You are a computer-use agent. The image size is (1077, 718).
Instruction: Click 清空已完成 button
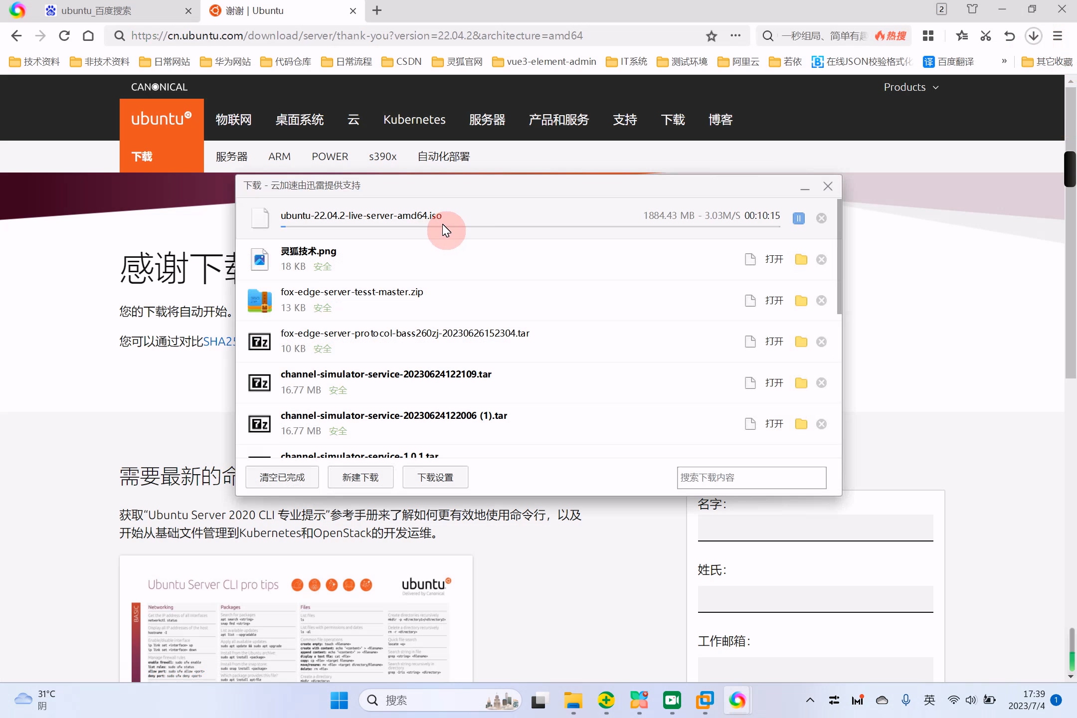pyautogui.click(x=282, y=477)
